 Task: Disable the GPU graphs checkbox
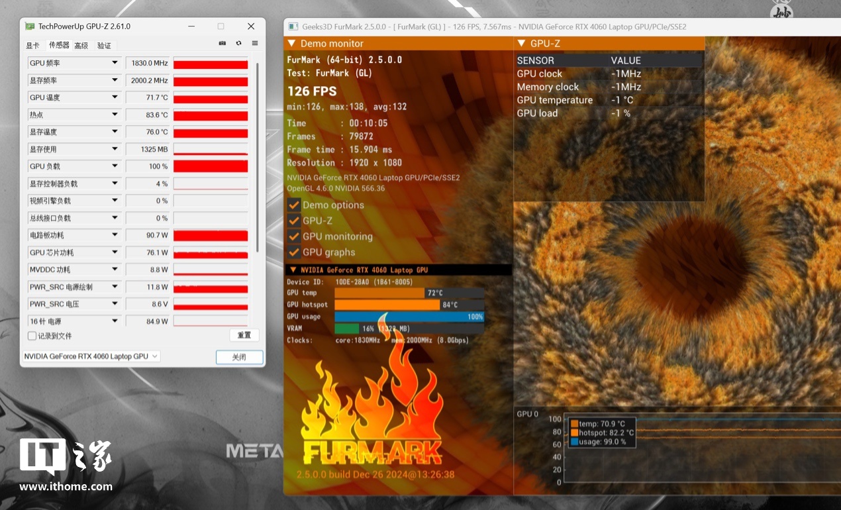click(294, 252)
